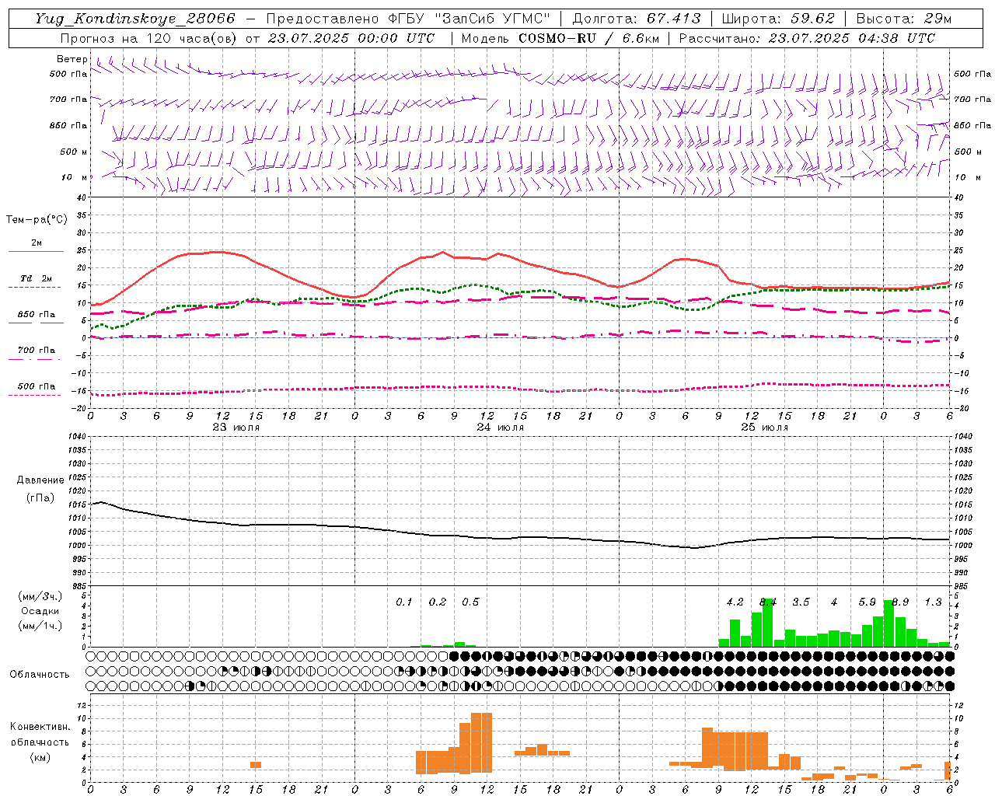
Task: Click the (мм/3ч.) precipitation unit label
Action: click(x=40, y=596)
